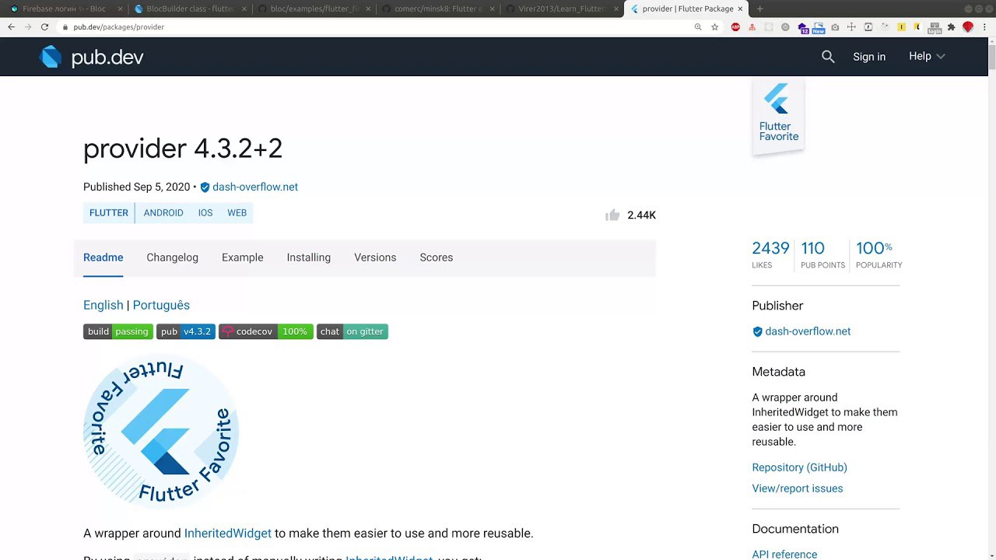996x560 pixels.
Task: Switch to Virer2013/Learn_Flutter browser tab
Action: (561, 9)
